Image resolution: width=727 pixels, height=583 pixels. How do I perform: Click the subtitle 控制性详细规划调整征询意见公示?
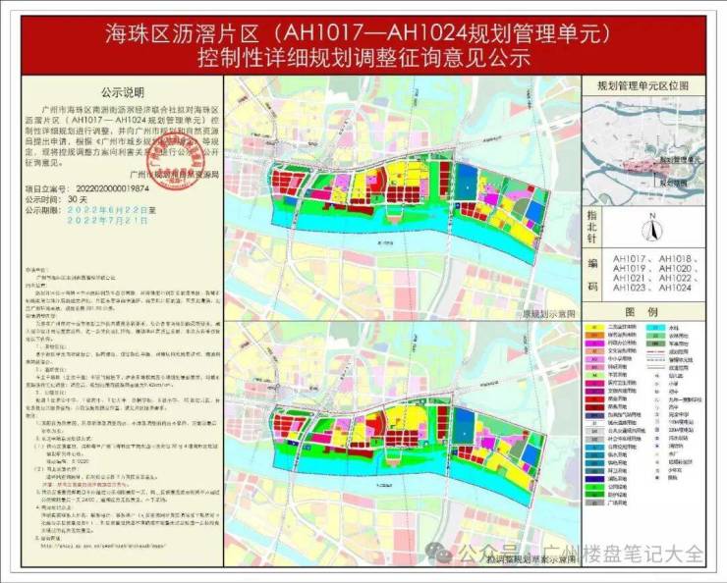click(363, 59)
